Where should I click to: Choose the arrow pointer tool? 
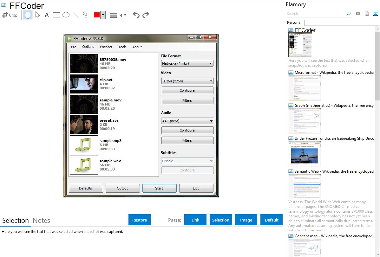[37, 15]
